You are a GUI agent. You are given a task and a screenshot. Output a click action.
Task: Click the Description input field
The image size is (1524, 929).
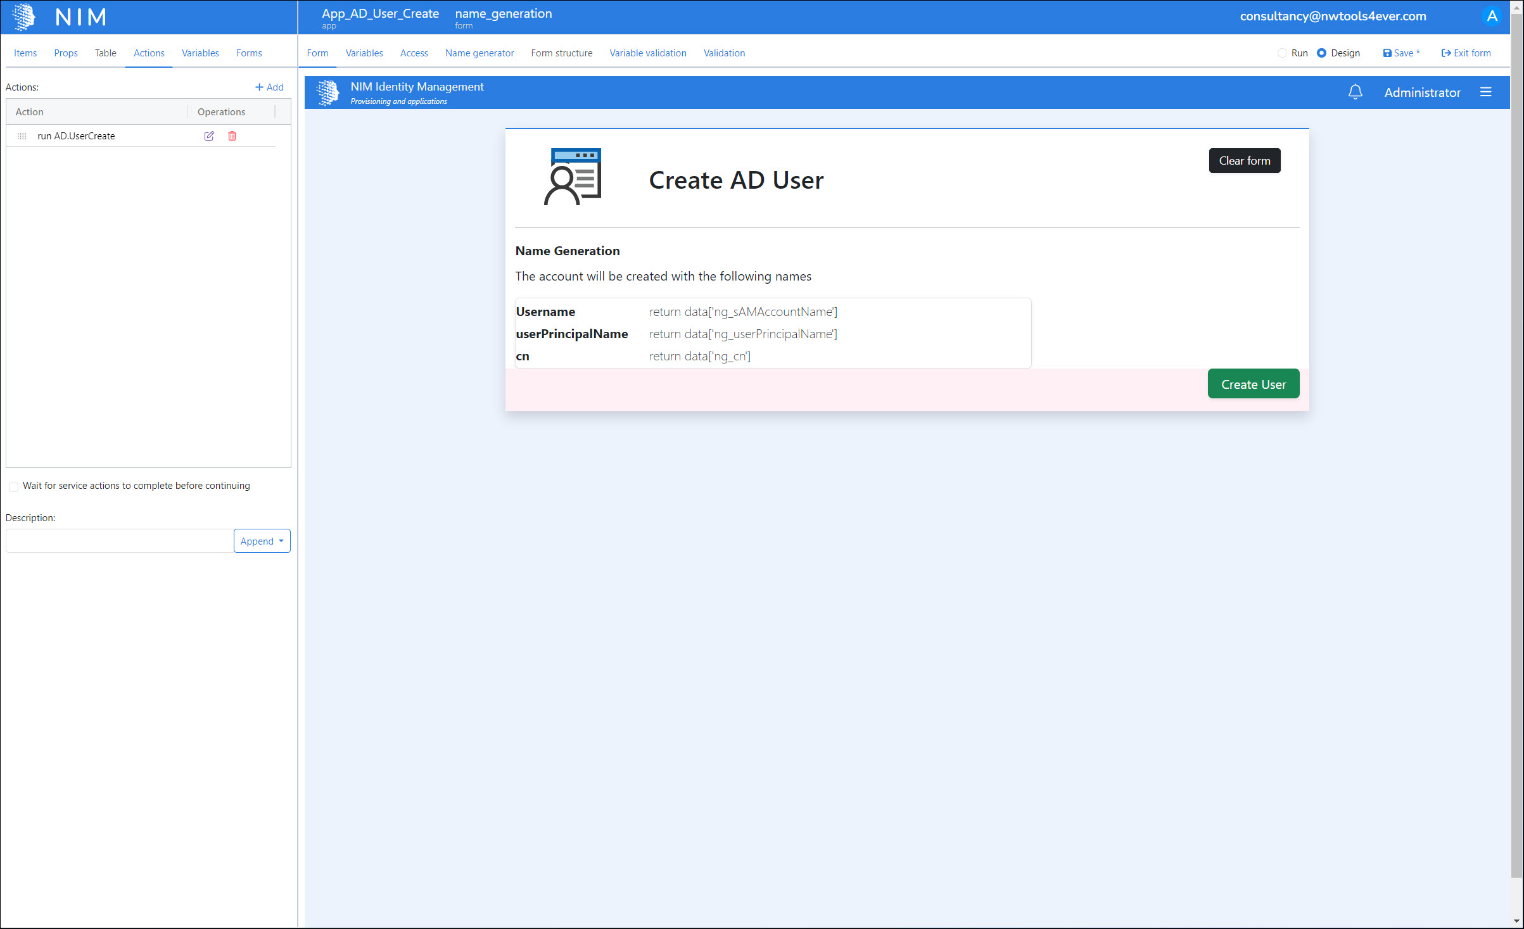[119, 541]
